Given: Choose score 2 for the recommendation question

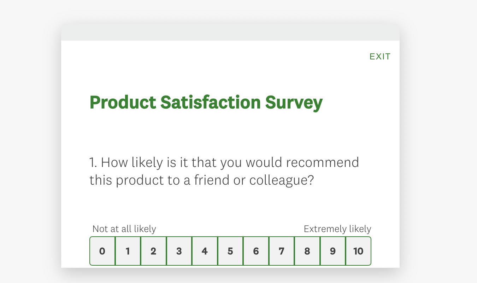Looking at the screenshot, I should coord(153,251).
